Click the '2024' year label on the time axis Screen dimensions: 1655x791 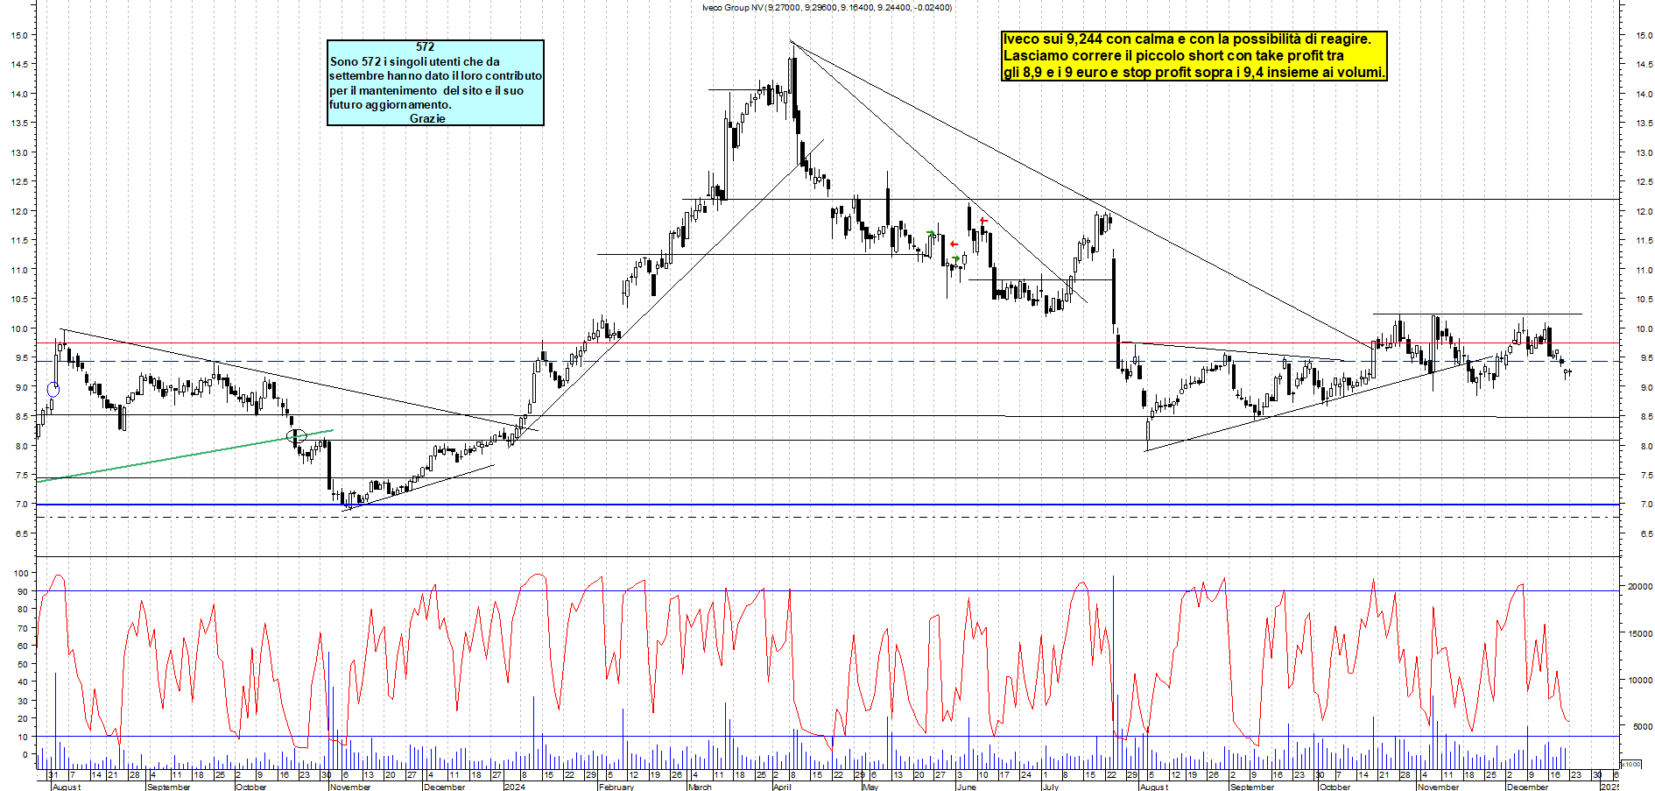point(515,787)
